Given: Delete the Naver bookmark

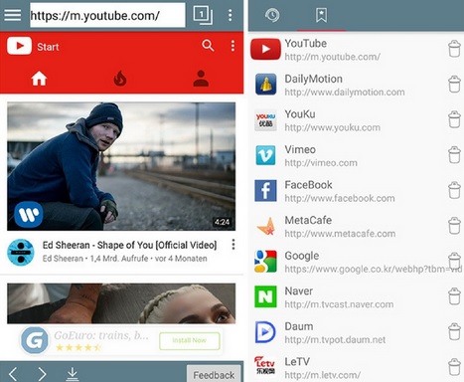Looking at the screenshot, I should [x=454, y=296].
